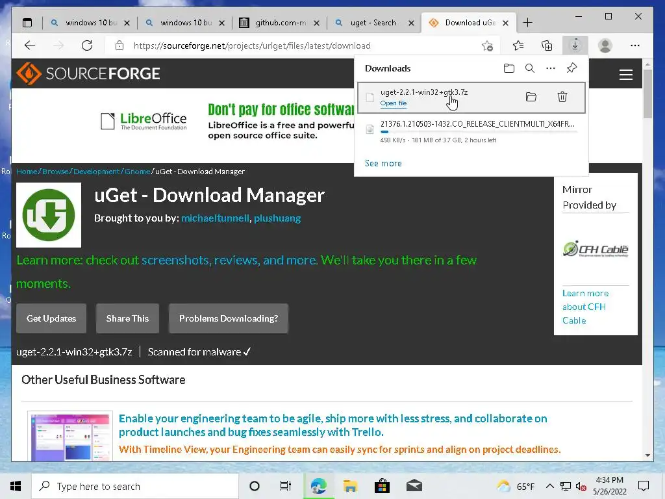Image resolution: width=665 pixels, height=499 pixels.
Task: Close the github.com tab
Action: coord(316,23)
